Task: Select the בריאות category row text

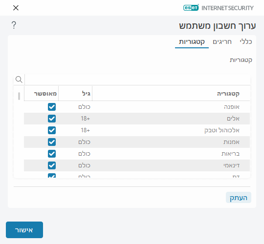Action: pyautogui.click(x=230, y=154)
